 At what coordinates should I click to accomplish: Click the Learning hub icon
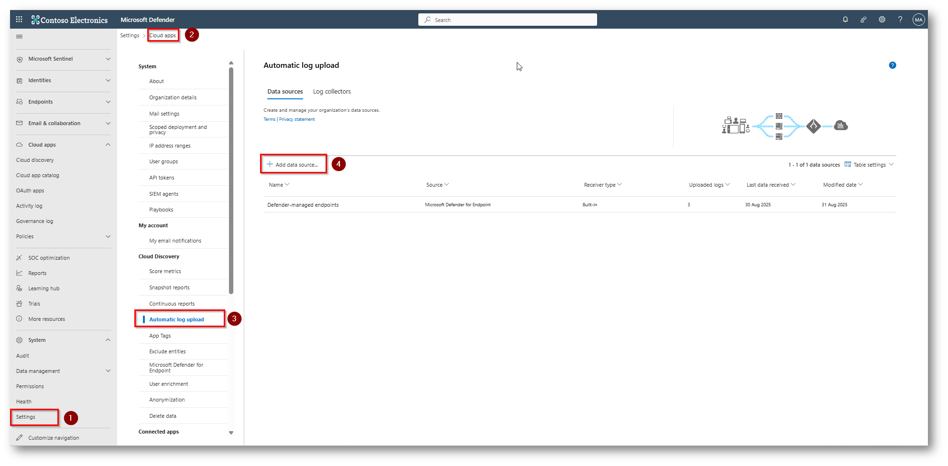click(x=20, y=288)
